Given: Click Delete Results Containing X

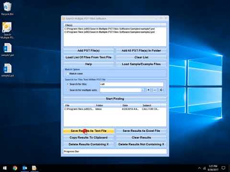Looking at the screenshot, I should point(89,144).
